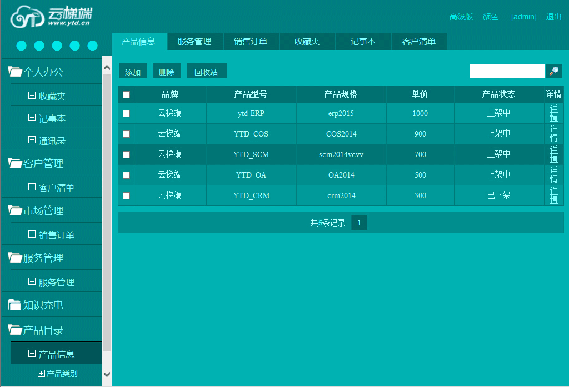
Task: Click the price 1000 cell
Action: coord(420,113)
